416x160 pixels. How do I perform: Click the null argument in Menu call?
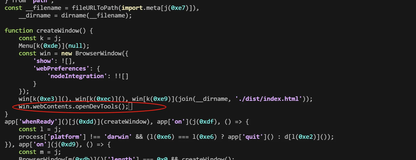75,46
